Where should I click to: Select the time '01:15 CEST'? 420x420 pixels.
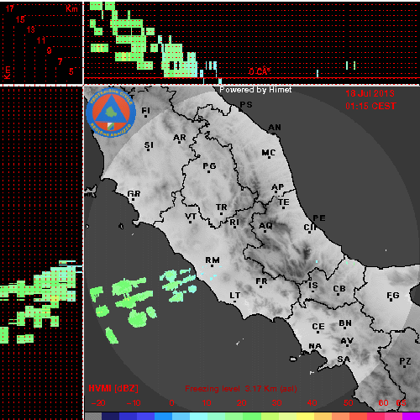pos(370,106)
